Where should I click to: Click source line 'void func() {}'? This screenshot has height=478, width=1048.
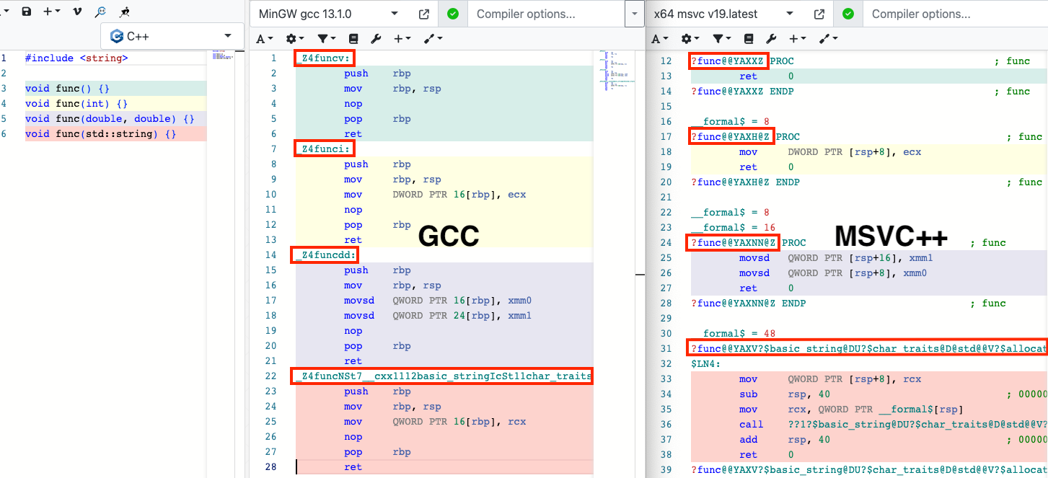[x=67, y=89]
